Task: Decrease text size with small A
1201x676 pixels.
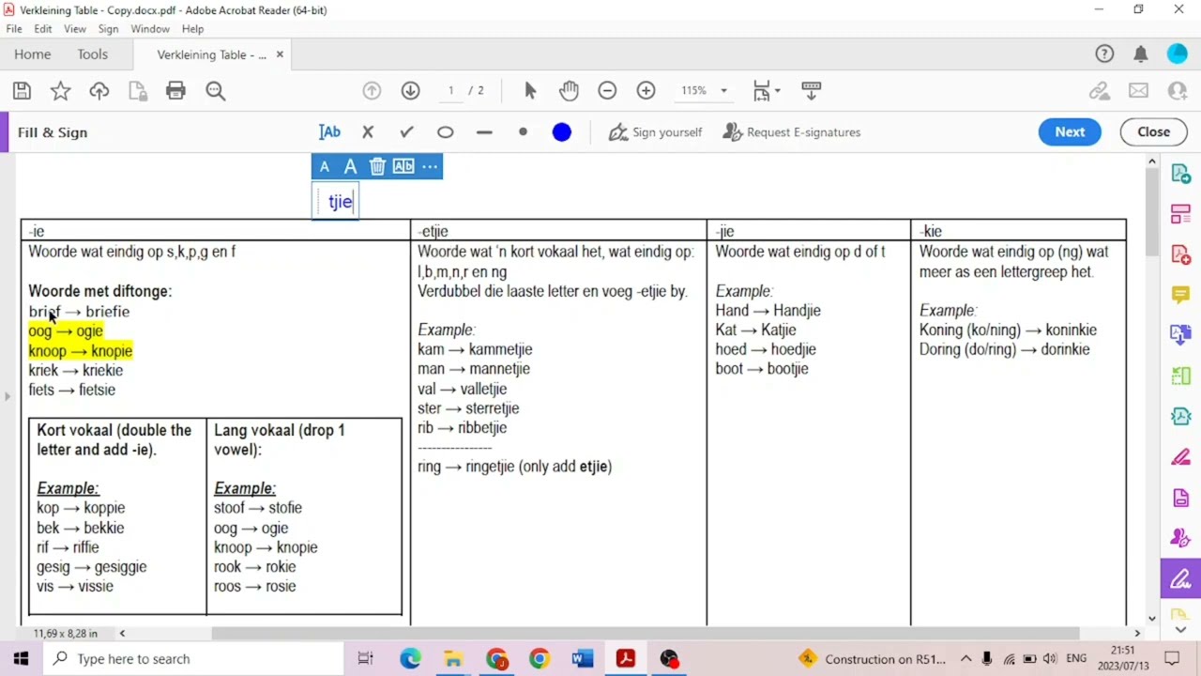Action: 325,167
